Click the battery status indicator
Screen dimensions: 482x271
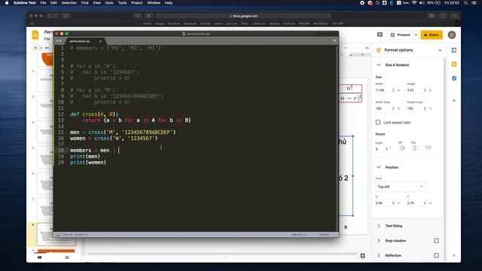pos(434,3)
